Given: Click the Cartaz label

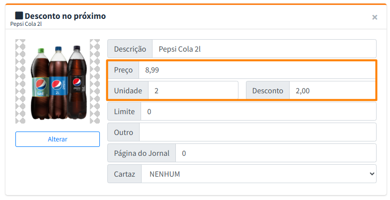Looking at the screenshot, I should [124, 174].
